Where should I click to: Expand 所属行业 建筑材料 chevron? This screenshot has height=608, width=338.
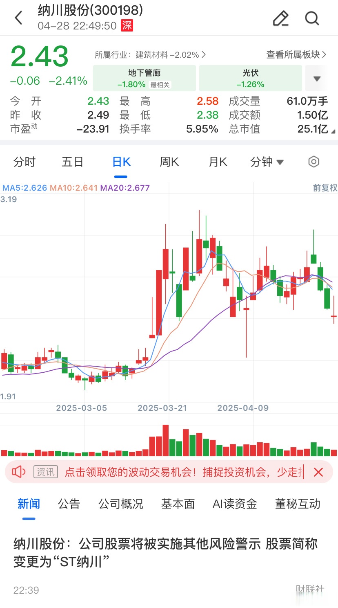click(x=203, y=55)
